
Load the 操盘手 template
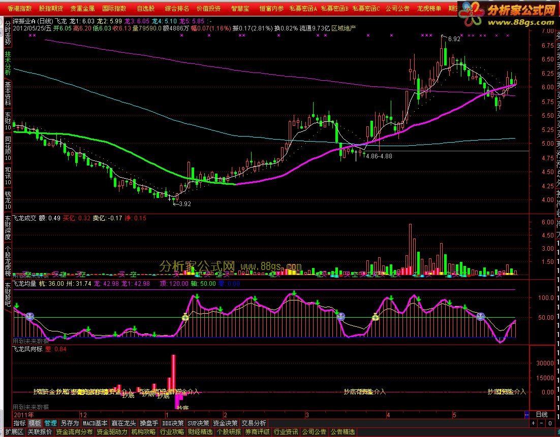pyautogui.click(x=148, y=423)
